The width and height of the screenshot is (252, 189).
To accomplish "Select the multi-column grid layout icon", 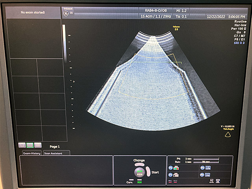I will 38,145.
